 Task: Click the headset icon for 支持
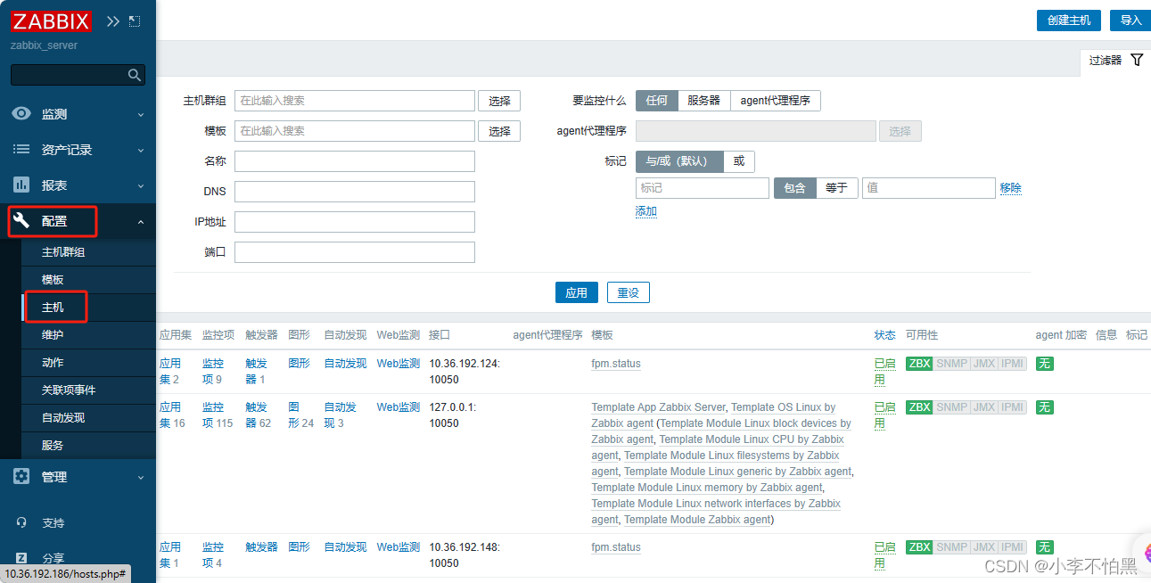21,522
